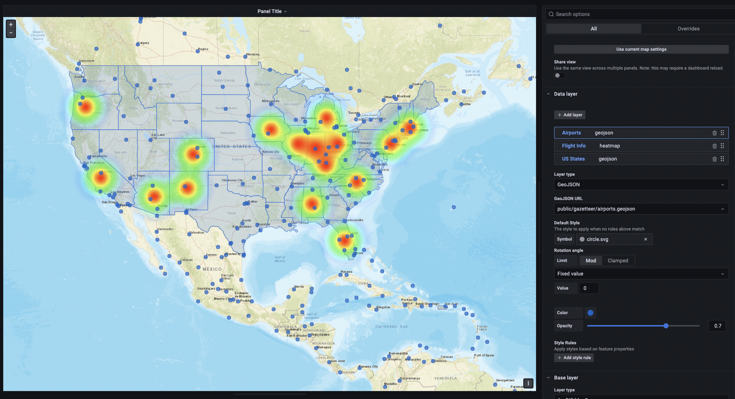Select the All tab
Screen dimensions: 735x399
(594, 29)
